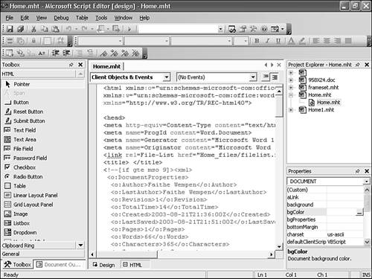Viewport: 372px width, 279px height.
Task: Toggle Italic formatting button
Action: pyautogui.click(x=267, y=41)
